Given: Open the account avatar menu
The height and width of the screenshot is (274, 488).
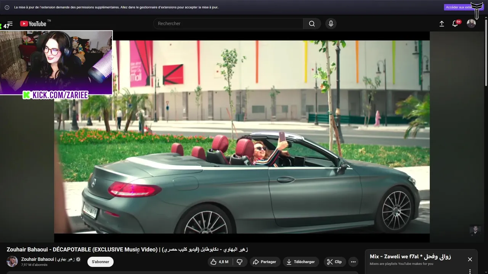Looking at the screenshot, I should (471, 24).
